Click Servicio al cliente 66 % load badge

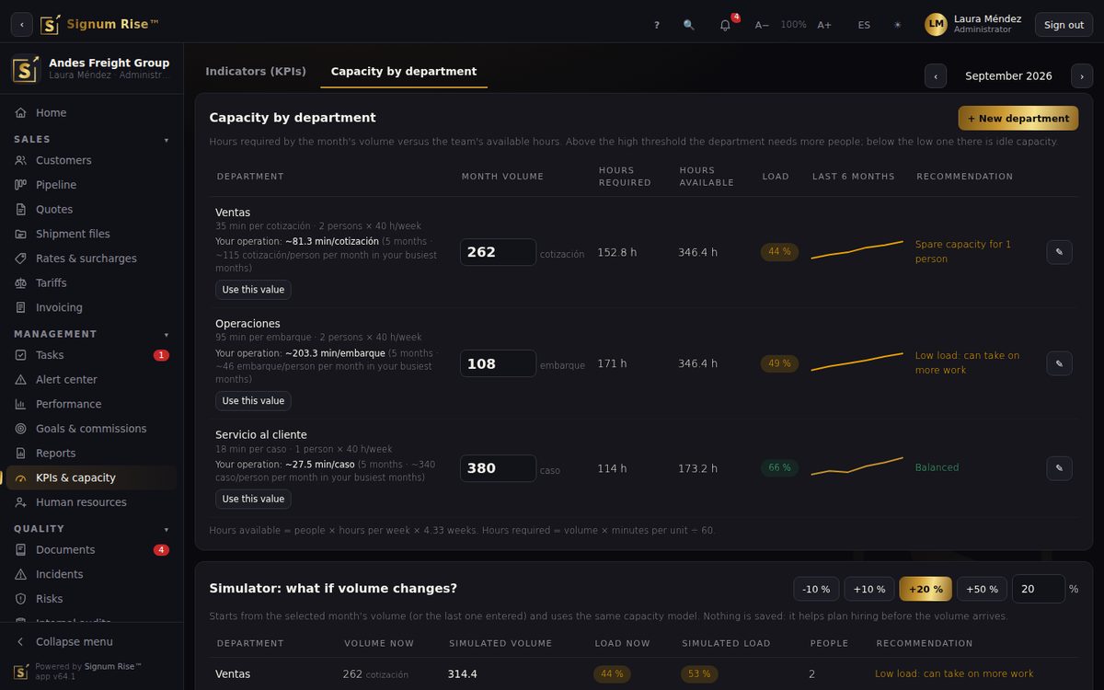779,468
